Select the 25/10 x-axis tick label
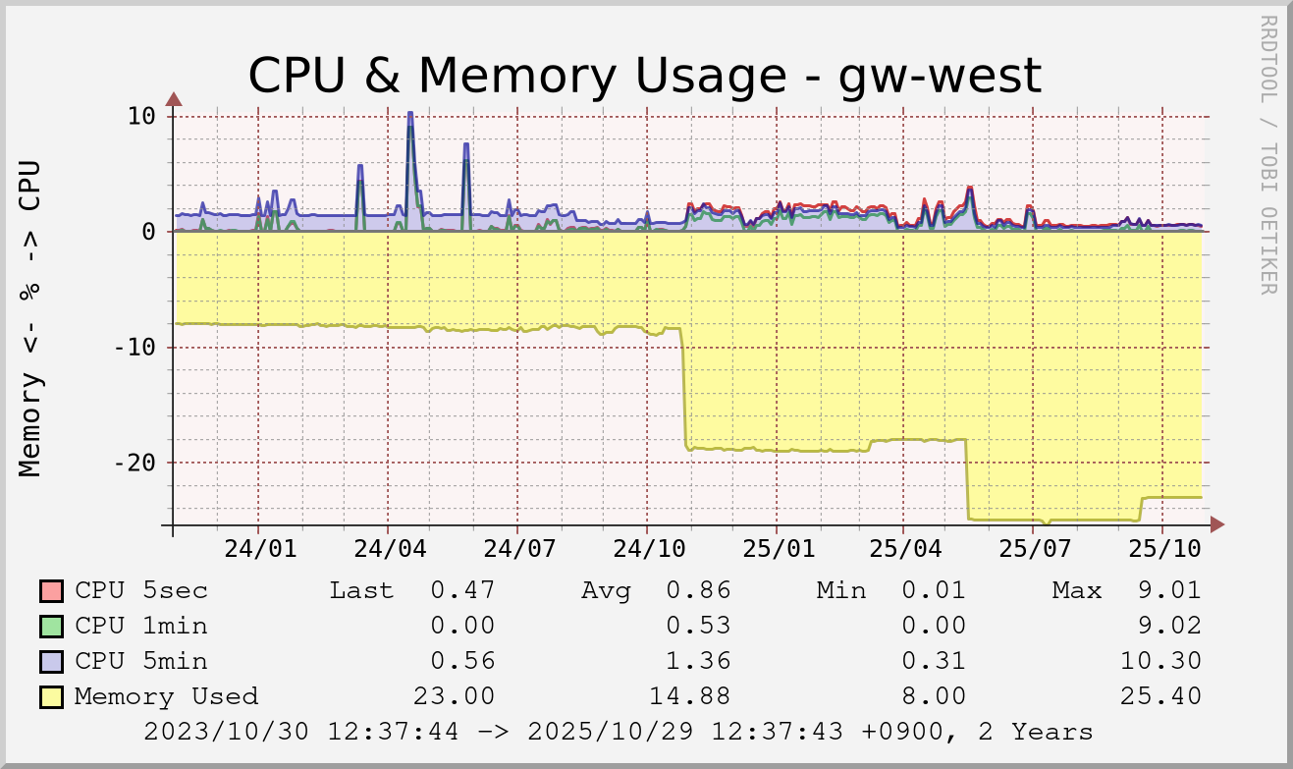Viewport: 1293px width, 769px height. tap(1162, 547)
